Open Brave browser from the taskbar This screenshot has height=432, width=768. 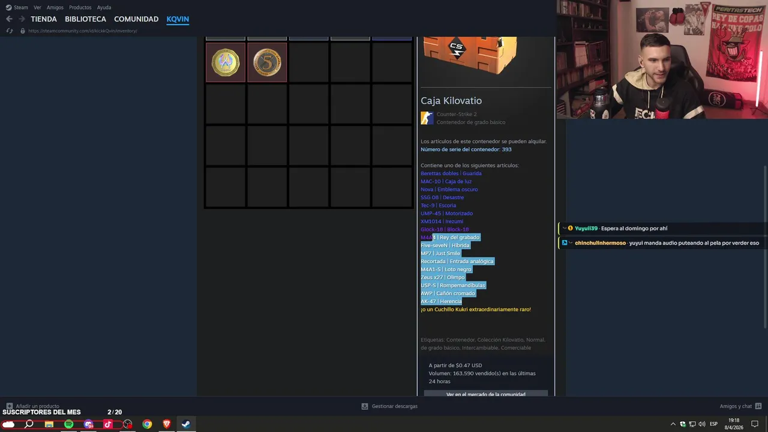tap(167, 424)
